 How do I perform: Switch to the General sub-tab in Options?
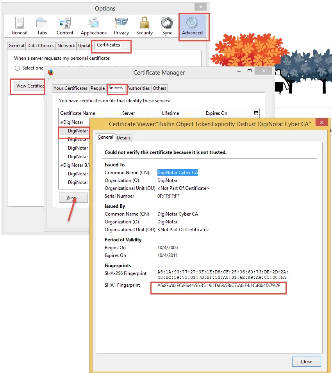pos(16,46)
